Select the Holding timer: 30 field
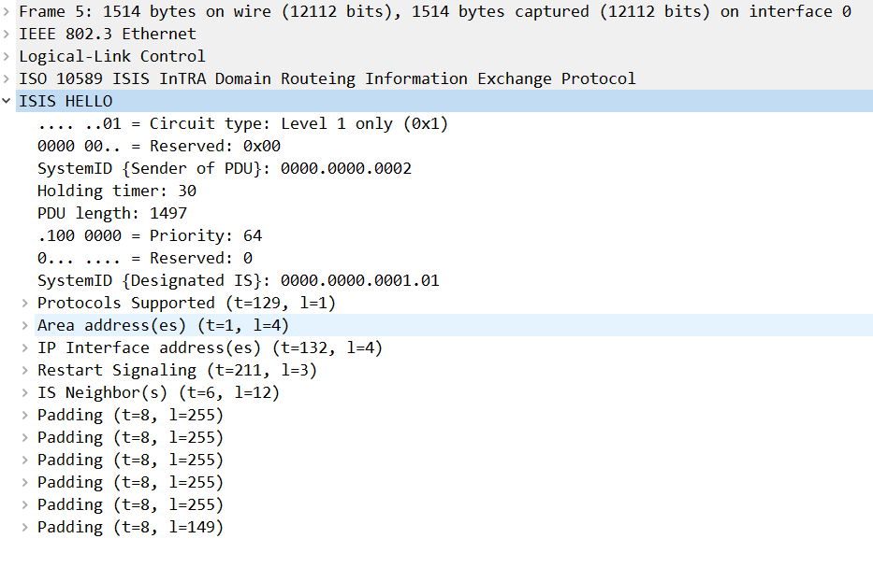 pos(116,191)
